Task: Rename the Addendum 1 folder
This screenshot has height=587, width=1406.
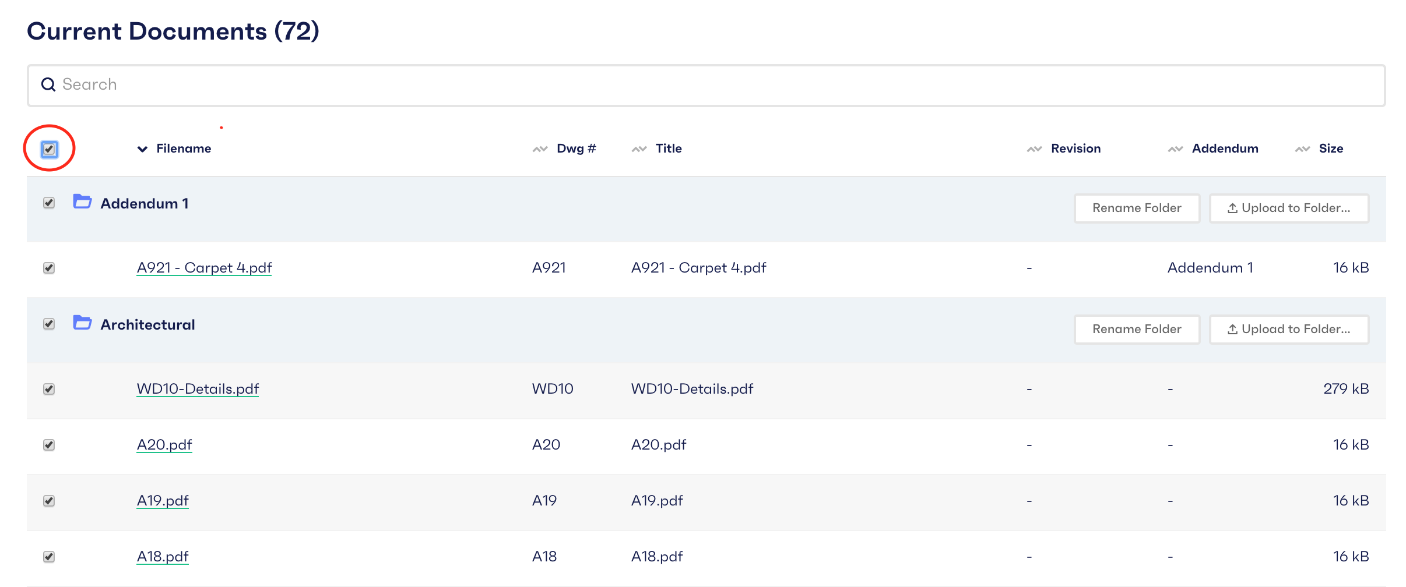Action: click(1137, 208)
